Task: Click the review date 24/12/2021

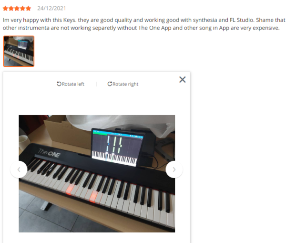Action: (x=51, y=9)
